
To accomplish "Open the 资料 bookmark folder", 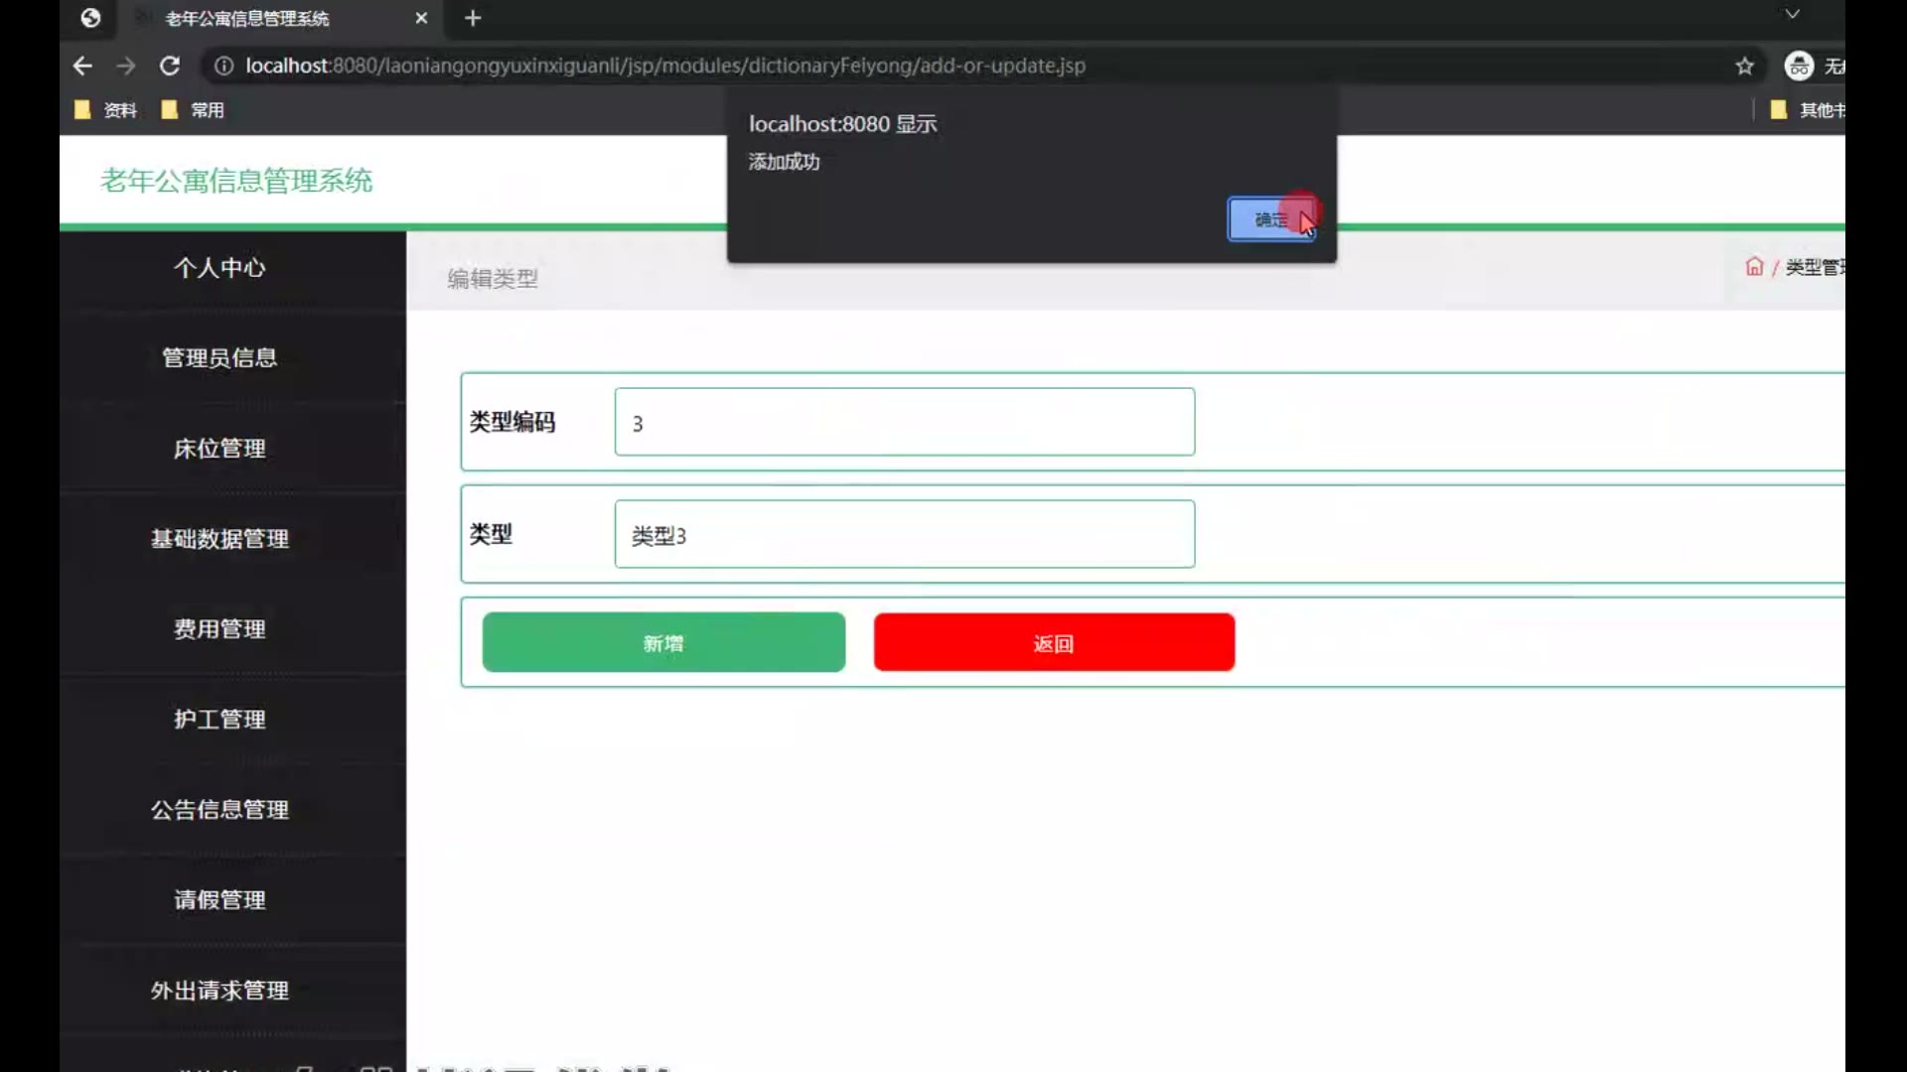I will point(107,110).
